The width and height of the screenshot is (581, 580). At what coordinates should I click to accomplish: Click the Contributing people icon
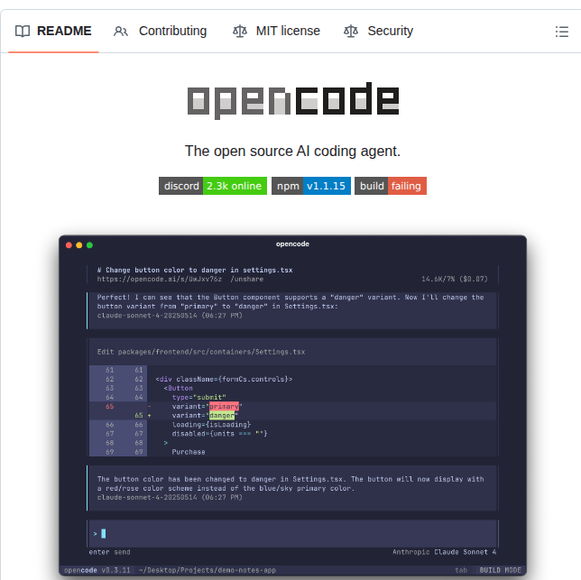[x=121, y=31]
